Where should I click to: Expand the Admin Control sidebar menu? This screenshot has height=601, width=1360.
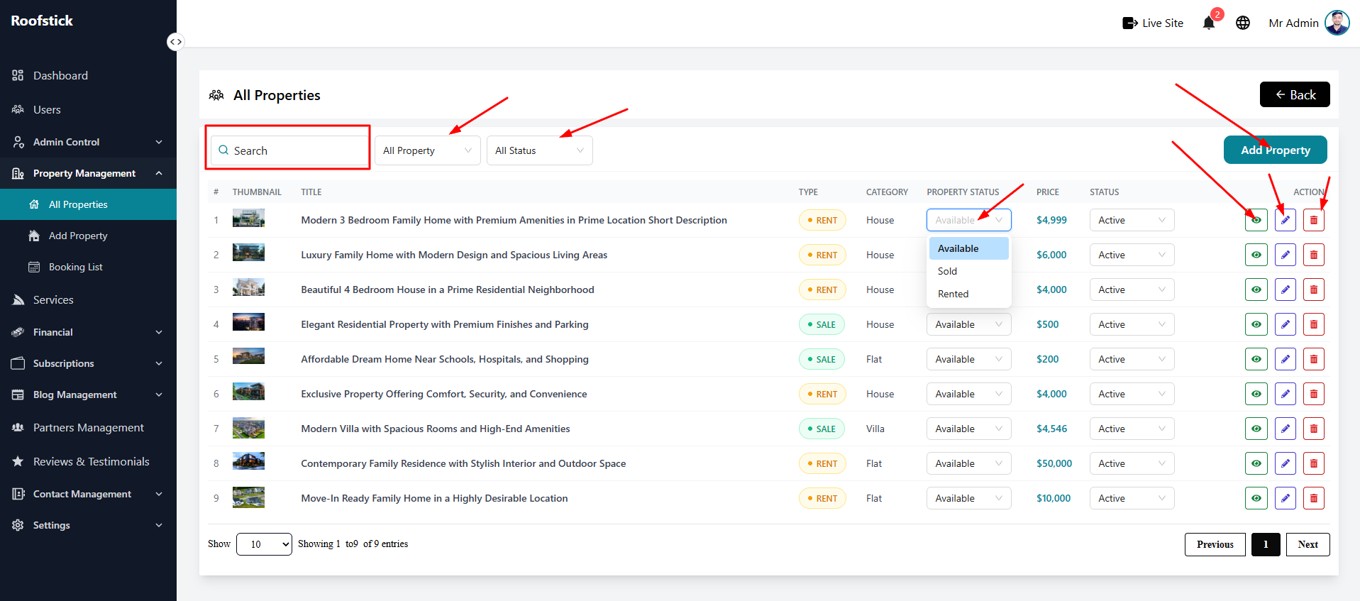[x=88, y=142]
